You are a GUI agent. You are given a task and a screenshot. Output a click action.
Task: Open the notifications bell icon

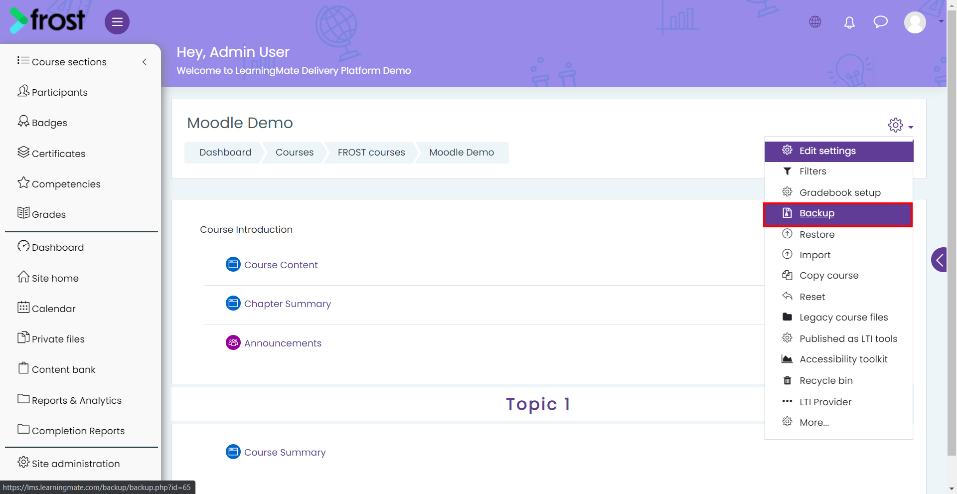tap(849, 22)
